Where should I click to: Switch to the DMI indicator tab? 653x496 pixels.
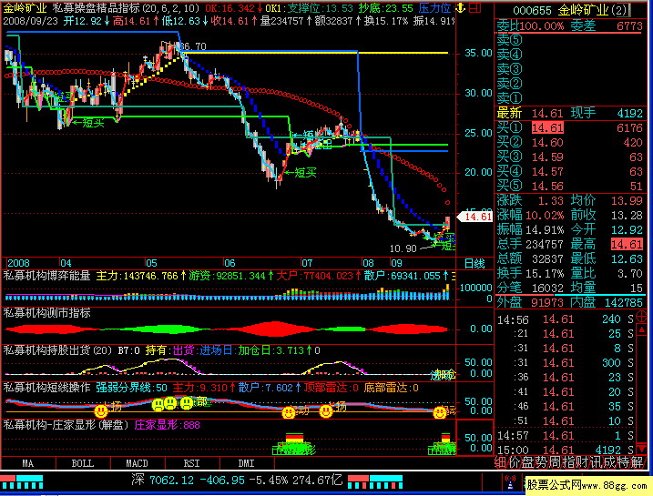[x=246, y=463]
